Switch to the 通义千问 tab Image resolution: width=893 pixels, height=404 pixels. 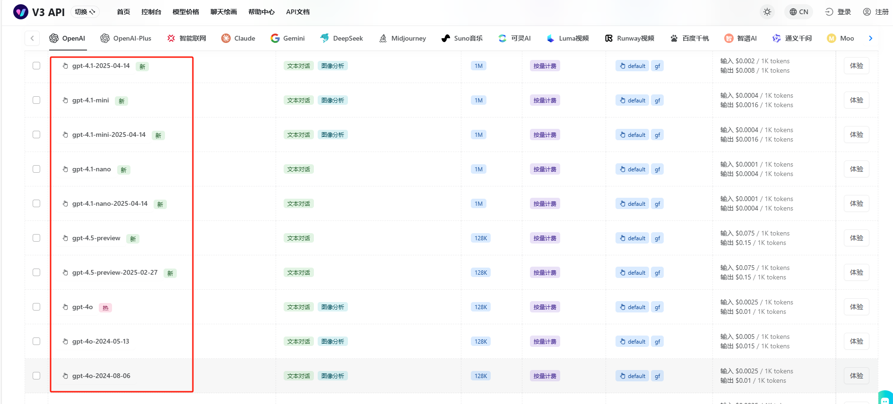(x=792, y=38)
